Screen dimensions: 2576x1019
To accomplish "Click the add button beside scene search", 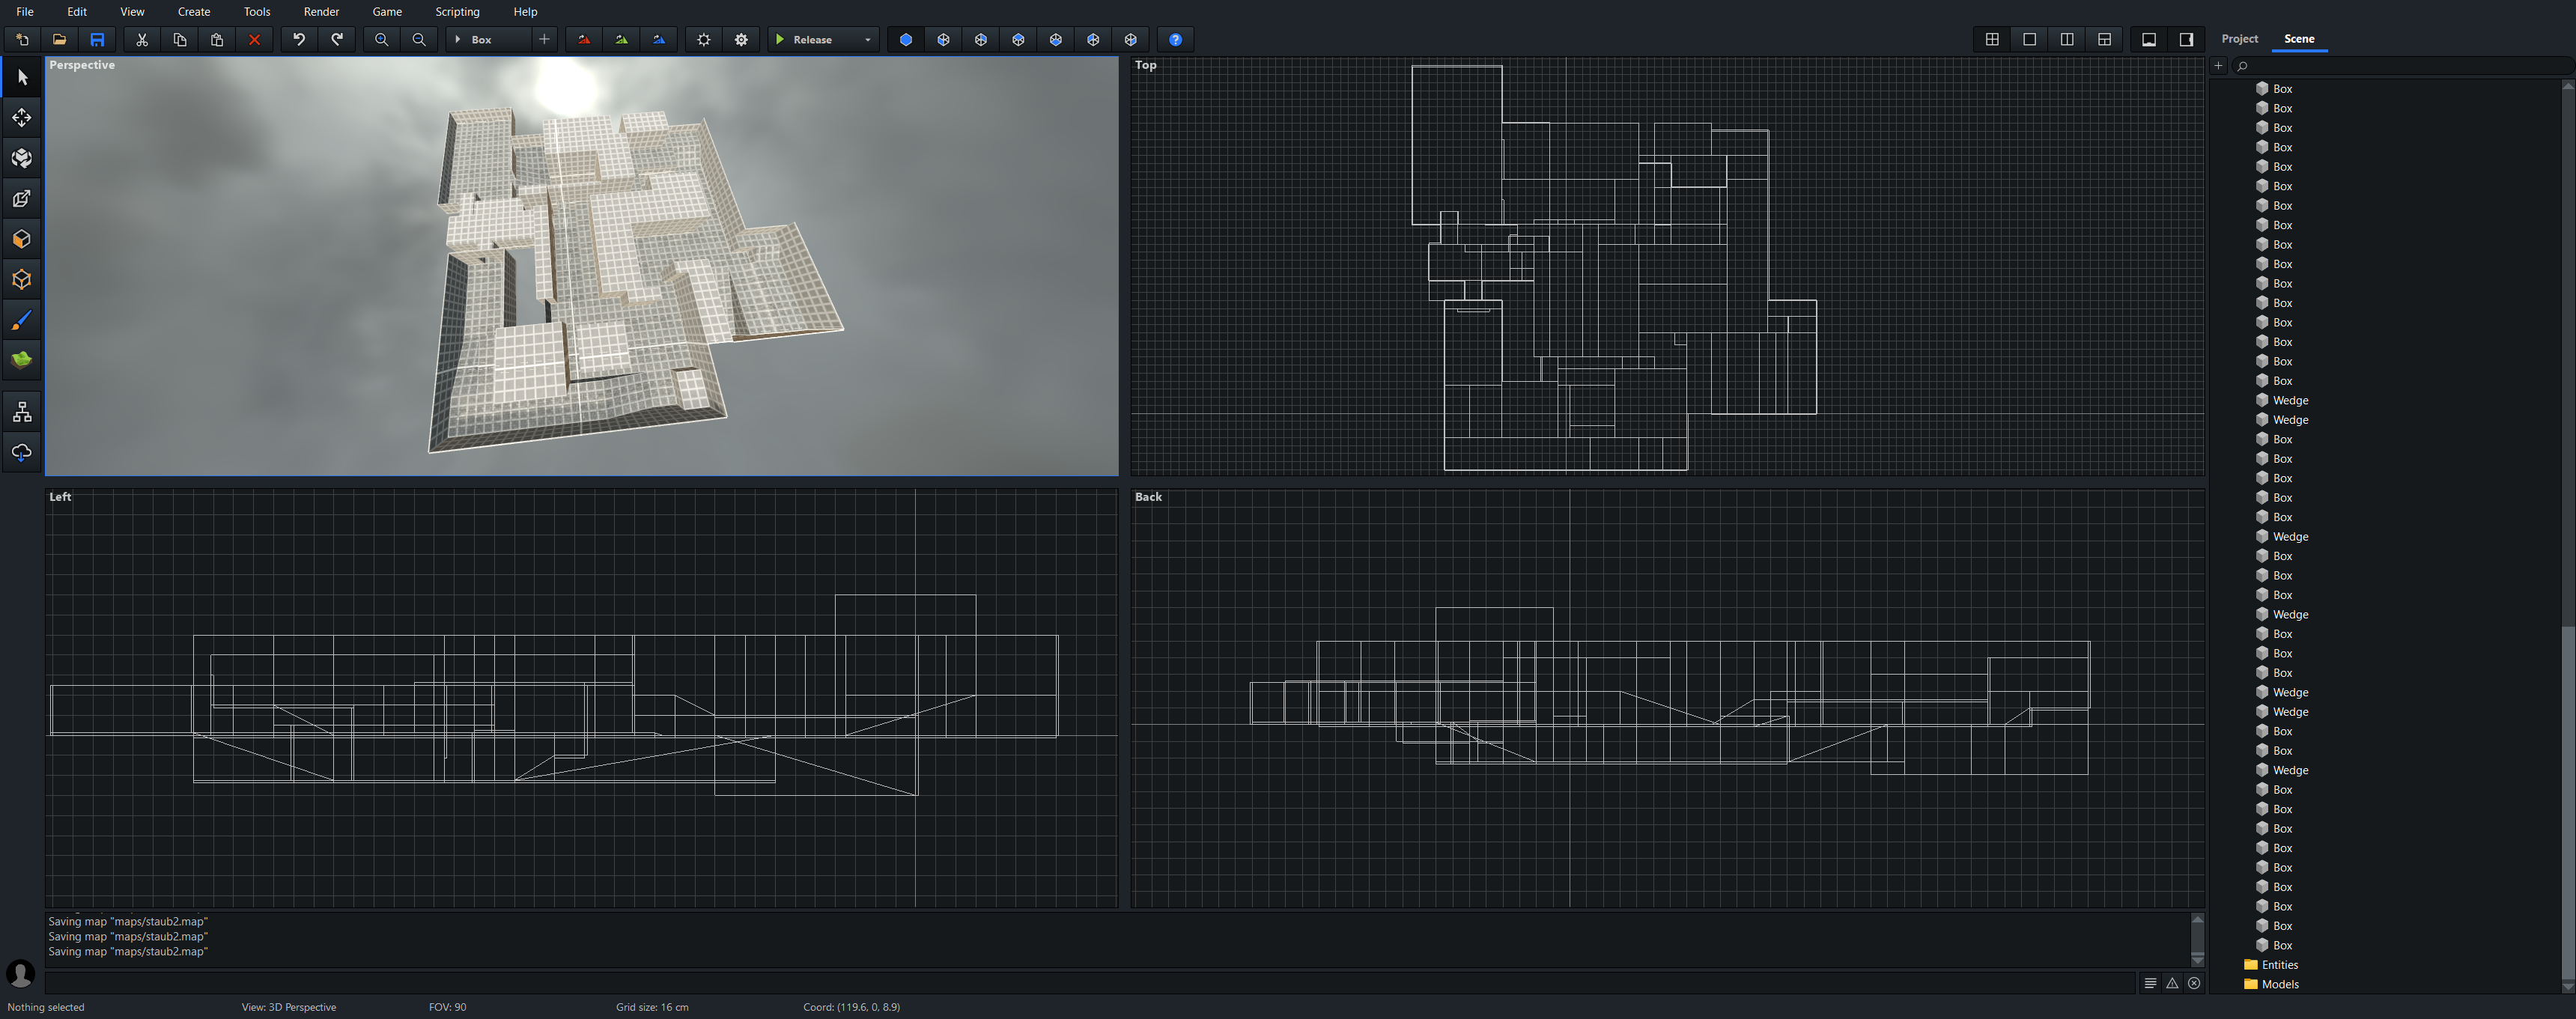I will tap(2218, 66).
